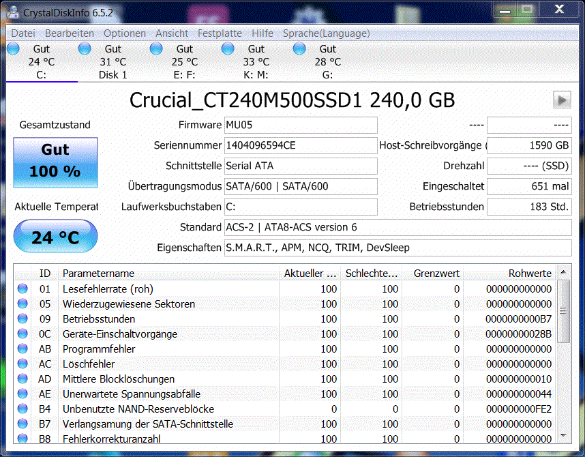
Task: Open the Datei menu
Action: pos(23,33)
